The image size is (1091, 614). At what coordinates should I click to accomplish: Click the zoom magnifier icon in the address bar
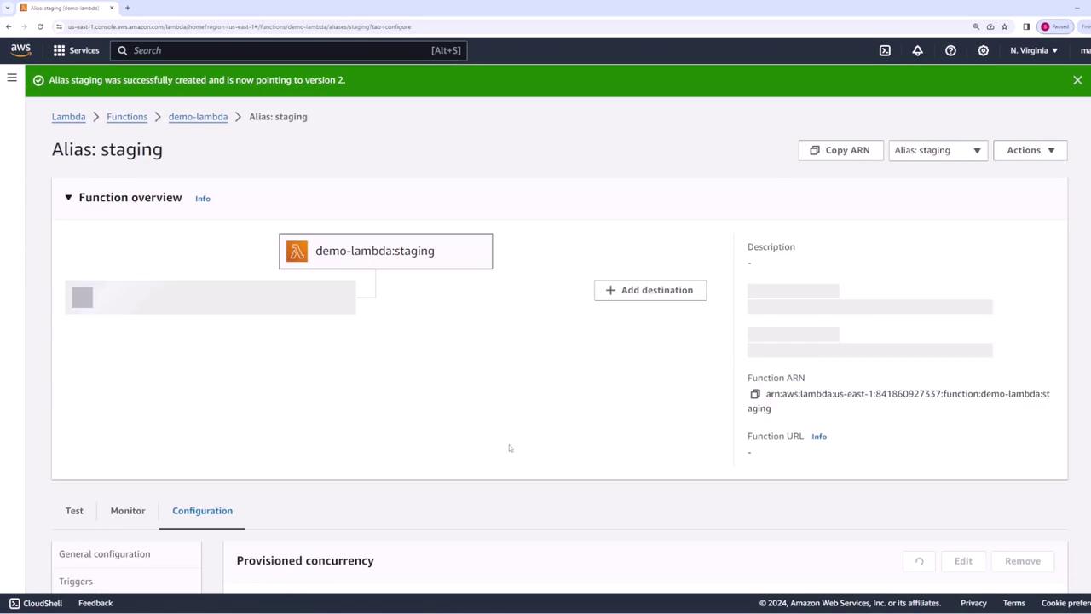click(x=976, y=26)
